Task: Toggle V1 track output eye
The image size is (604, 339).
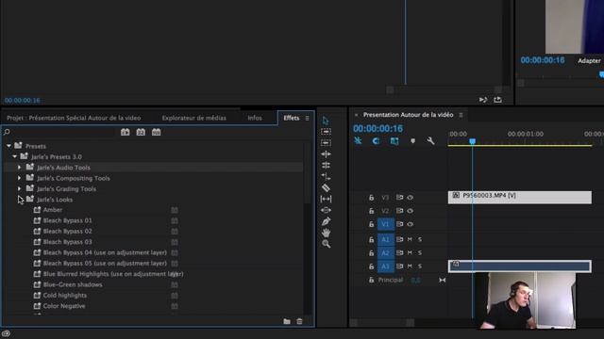Action: click(411, 224)
